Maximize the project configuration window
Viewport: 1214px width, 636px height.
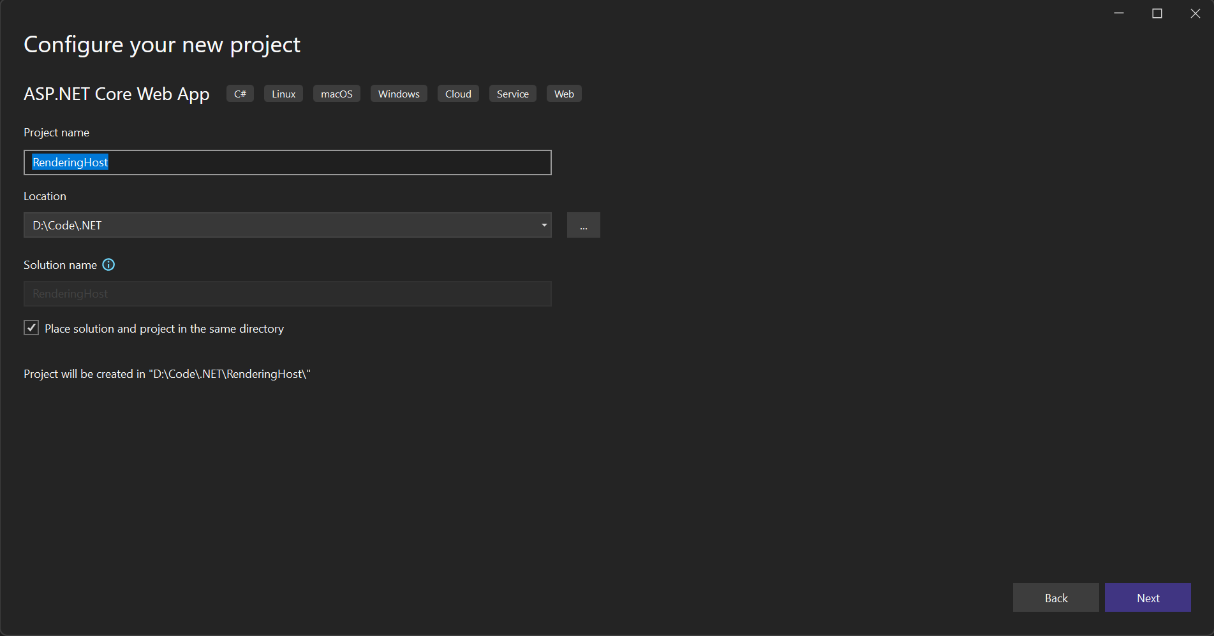pos(1157,13)
